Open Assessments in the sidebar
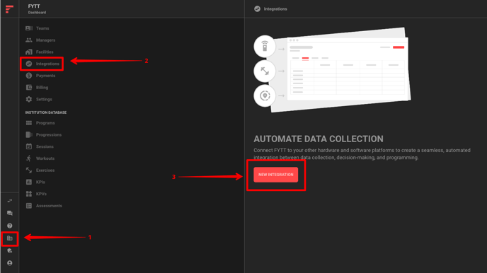The height and width of the screenshot is (273, 487). pos(44,206)
